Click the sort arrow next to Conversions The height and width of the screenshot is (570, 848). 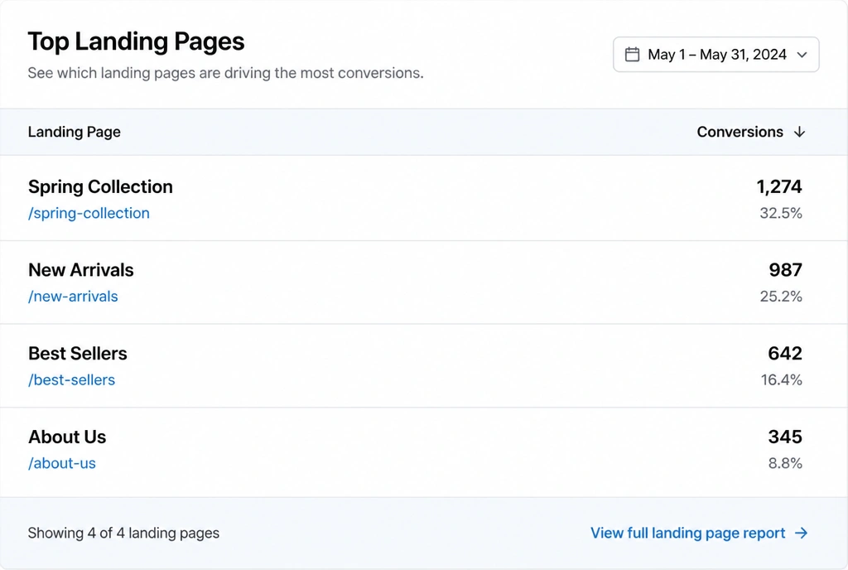799,132
